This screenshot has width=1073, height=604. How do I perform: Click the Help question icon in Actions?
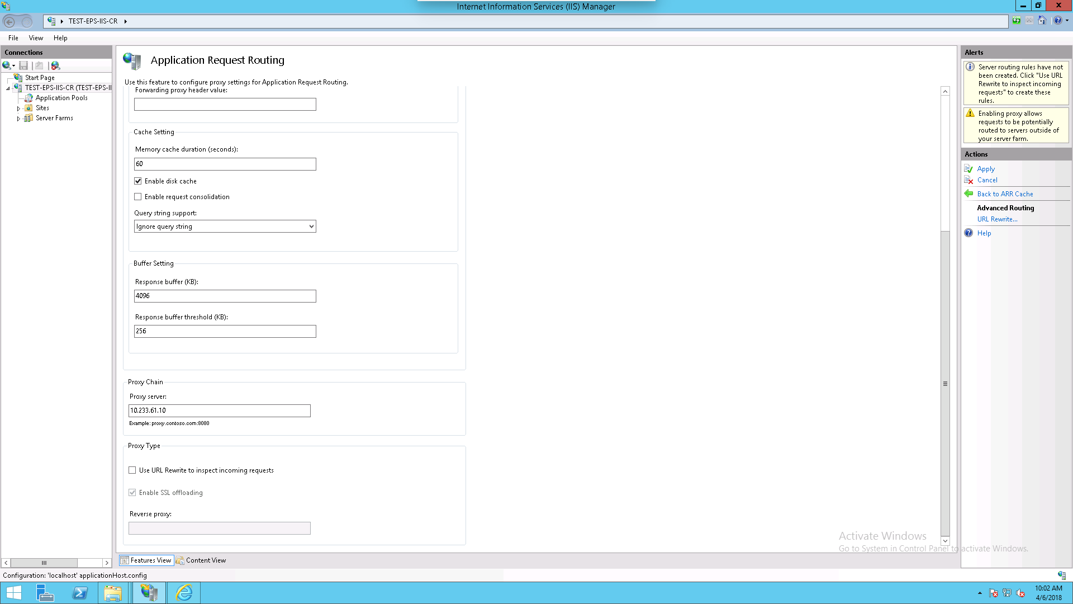click(968, 233)
